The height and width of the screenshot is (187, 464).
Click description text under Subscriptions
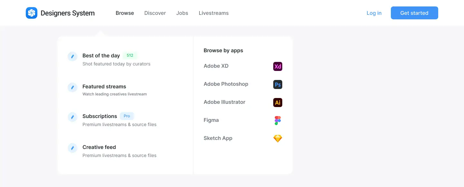coord(120,124)
